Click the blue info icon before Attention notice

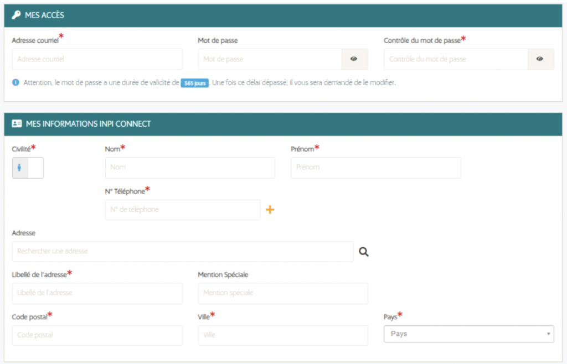[16, 82]
